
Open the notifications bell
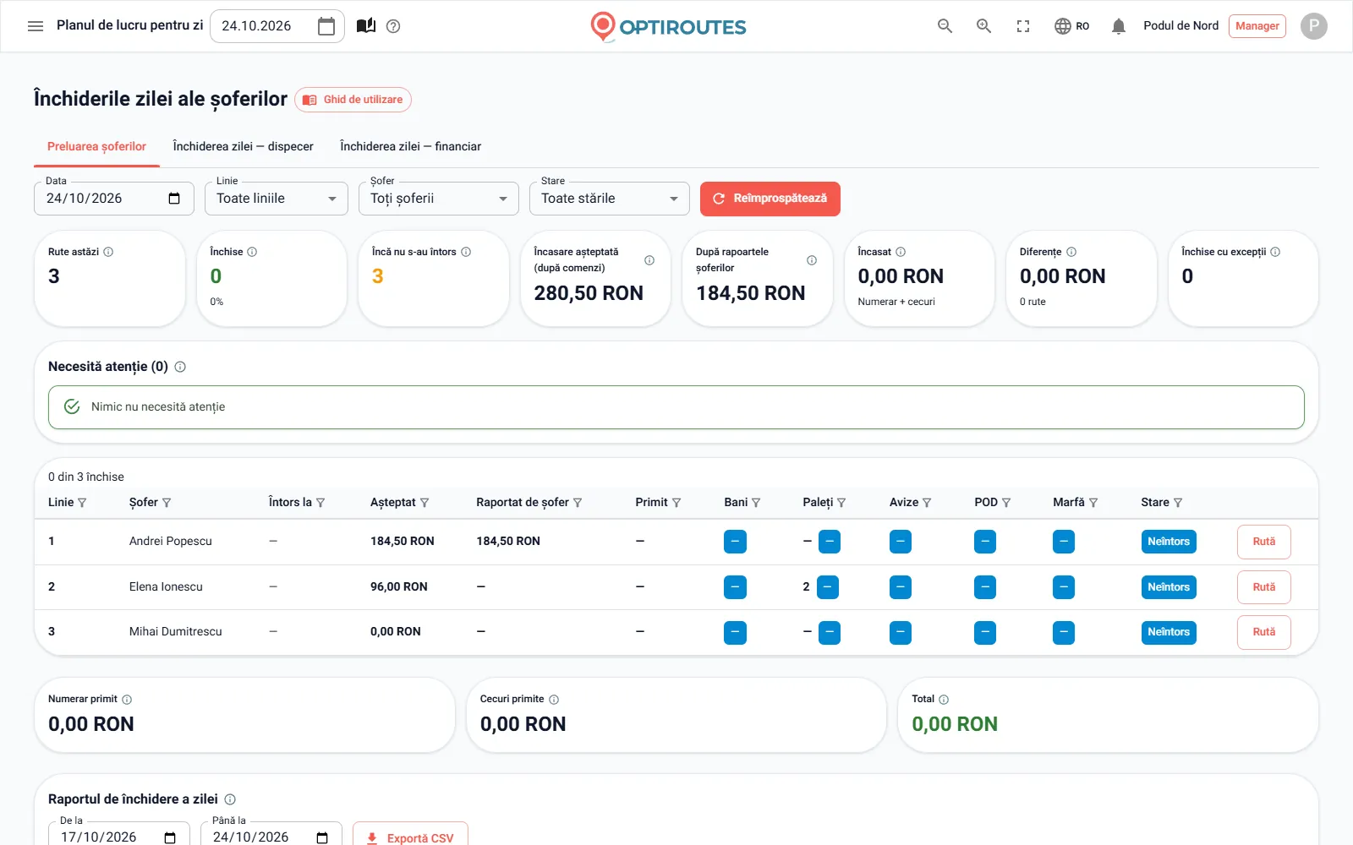pyautogui.click(x=1118, y=26)
